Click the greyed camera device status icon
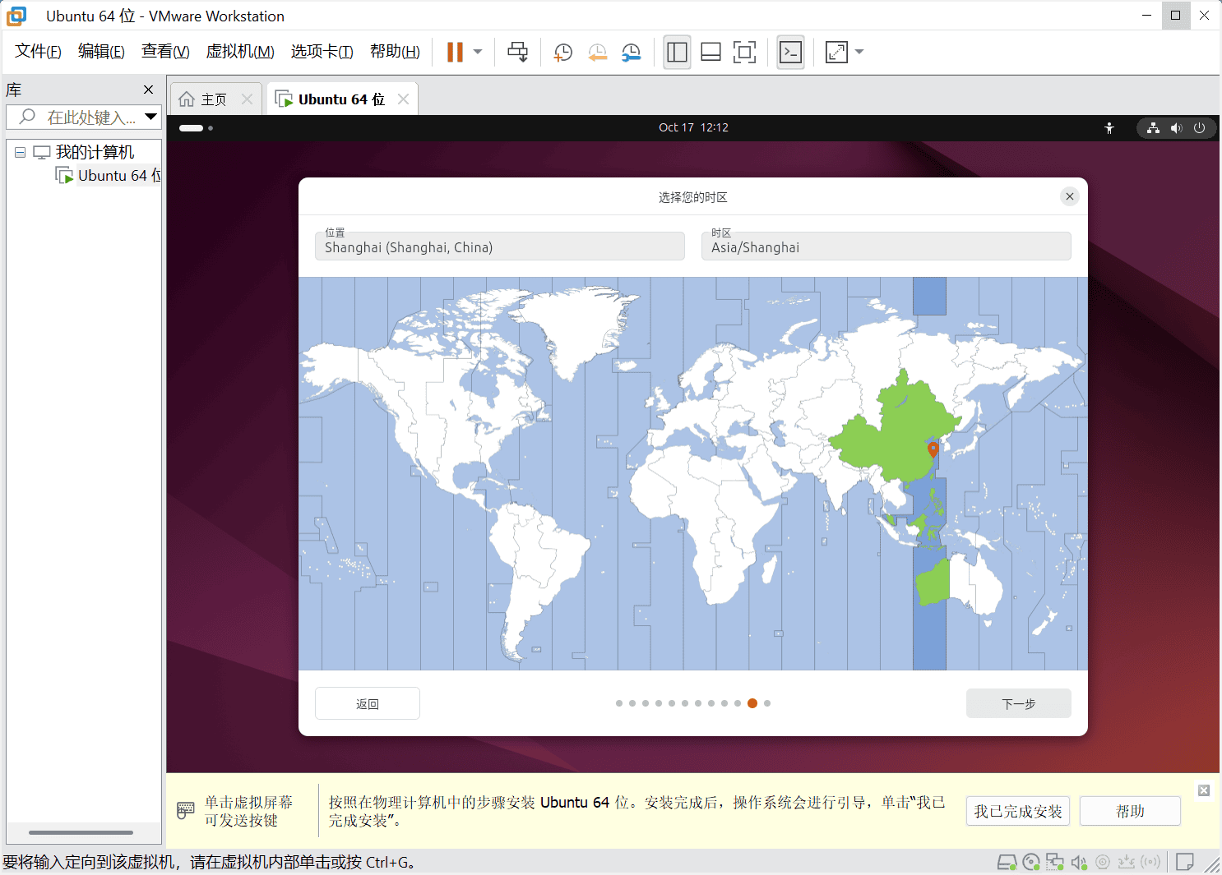 pyautogui.click(x=1103, y=862)
